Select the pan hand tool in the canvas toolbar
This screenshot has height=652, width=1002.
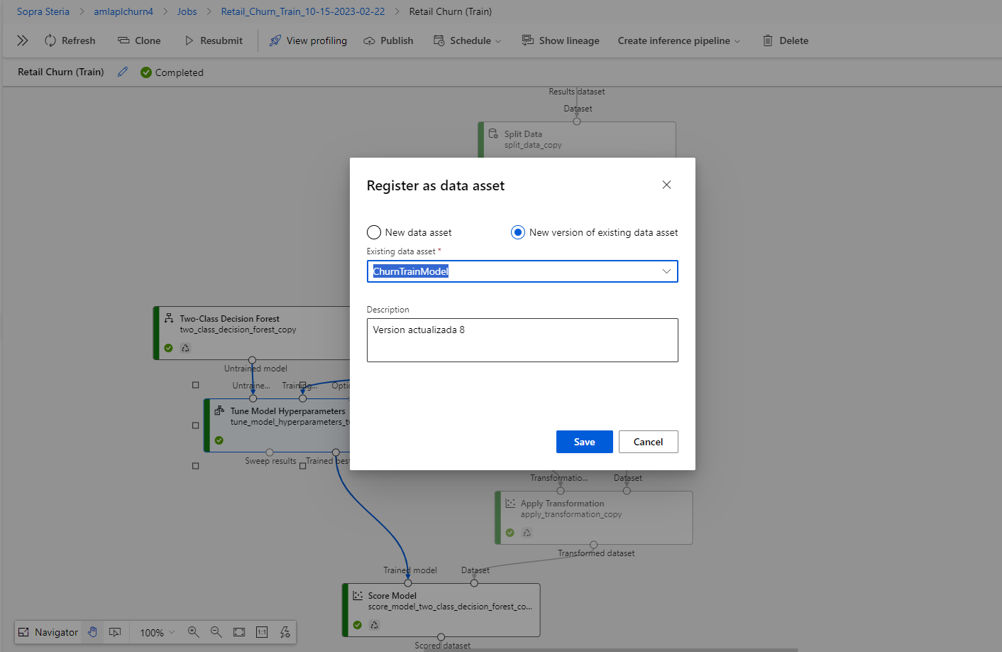click(92, 632)
